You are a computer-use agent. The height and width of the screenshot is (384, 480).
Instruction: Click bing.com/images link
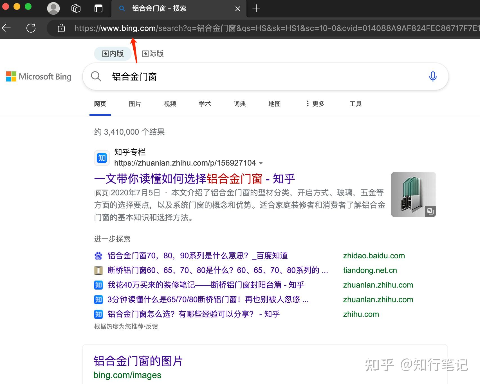click(x=127, y=375)
